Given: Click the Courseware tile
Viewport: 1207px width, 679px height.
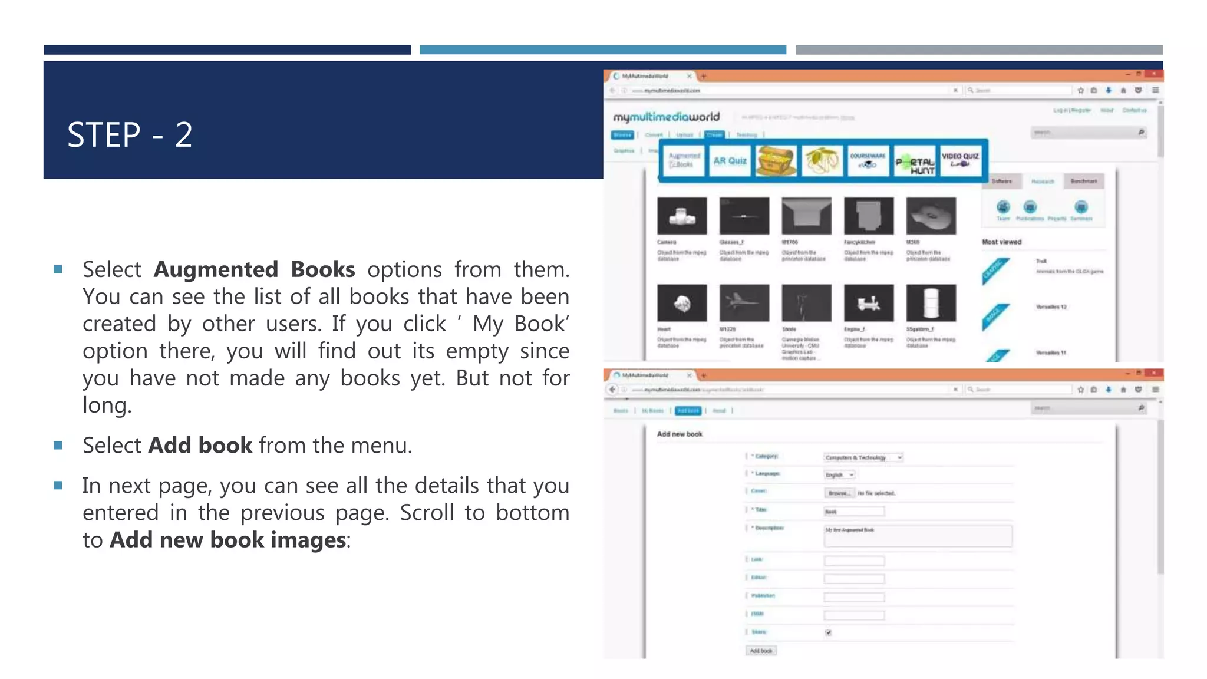Looking at the screenshot, I should (868, 160).
